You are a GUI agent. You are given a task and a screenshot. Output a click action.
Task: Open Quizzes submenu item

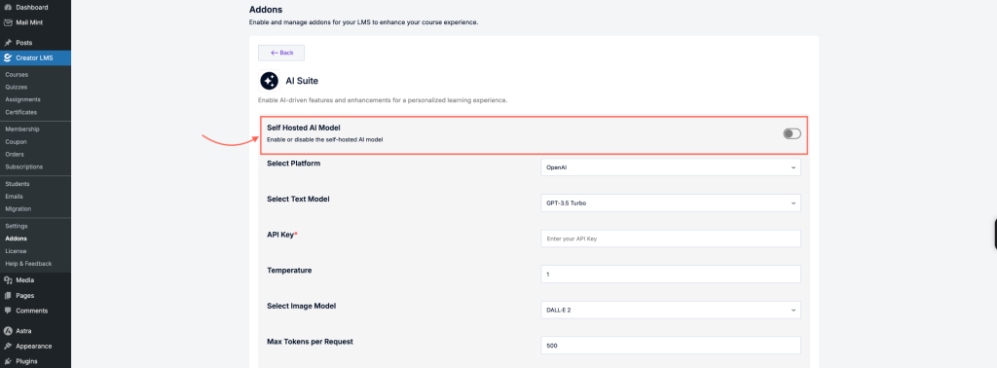point(17,87)
